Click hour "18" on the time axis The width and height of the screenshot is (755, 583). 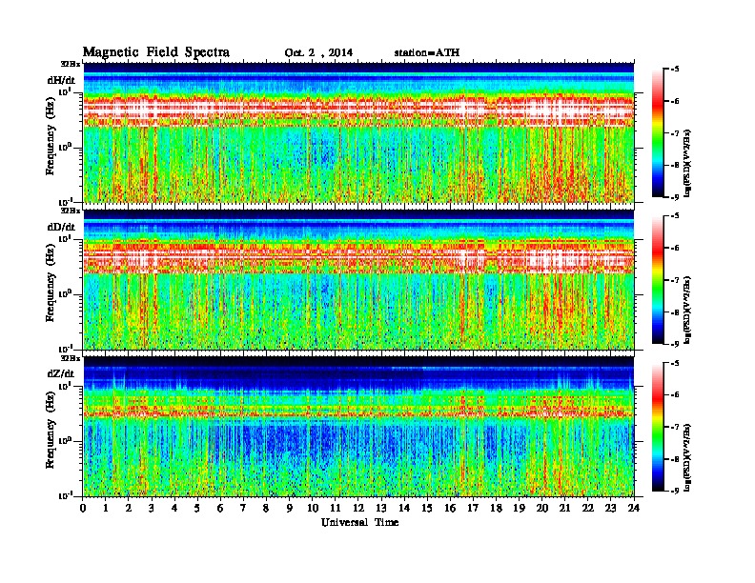(x=496, y=509)
